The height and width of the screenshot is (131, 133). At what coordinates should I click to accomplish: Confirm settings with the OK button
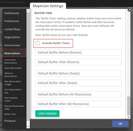(120, 124)
